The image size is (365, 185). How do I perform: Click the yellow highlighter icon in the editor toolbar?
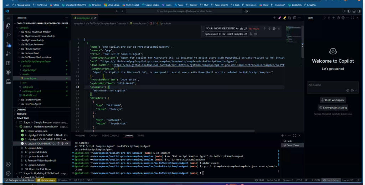point(284,18)
